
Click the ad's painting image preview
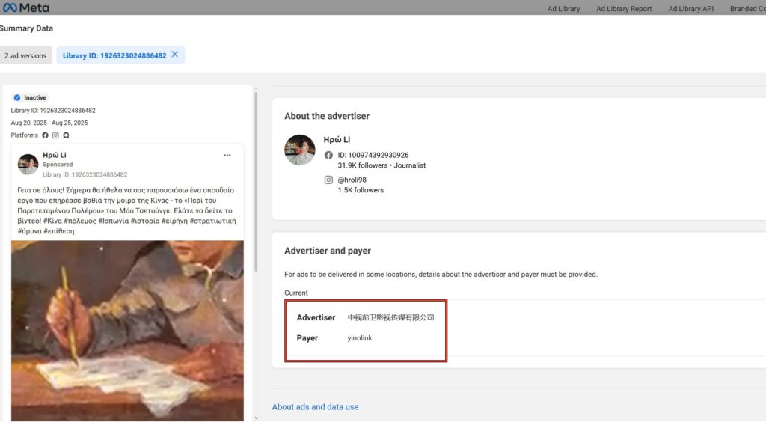click(x=127, y=329)
